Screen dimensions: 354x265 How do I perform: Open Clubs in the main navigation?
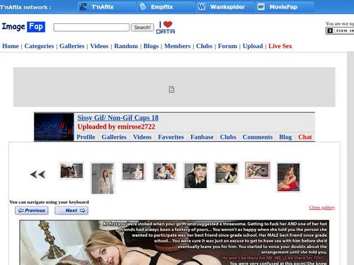point(204,46)
